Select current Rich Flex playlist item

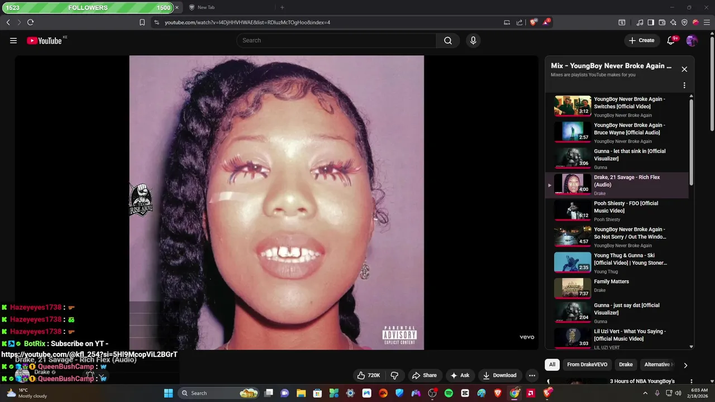coord(617,185)
